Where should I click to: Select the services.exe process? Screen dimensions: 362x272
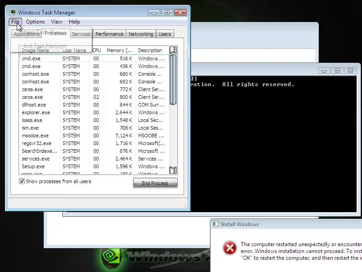click(94, 159)
